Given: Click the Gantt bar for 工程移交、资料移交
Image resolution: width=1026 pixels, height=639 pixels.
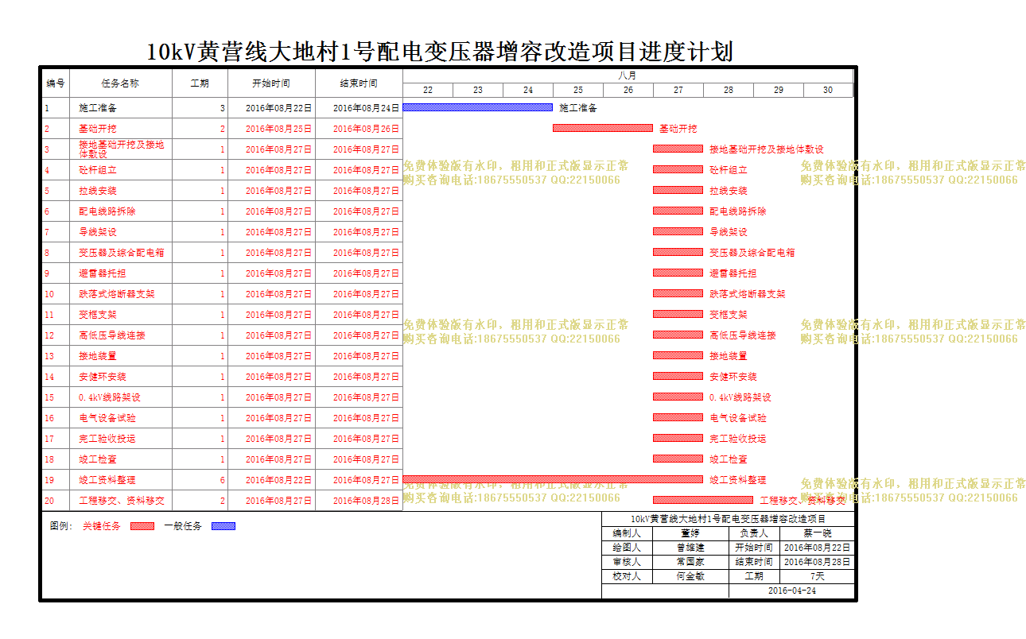Looking at the screenshot, I should pos(703,500).
